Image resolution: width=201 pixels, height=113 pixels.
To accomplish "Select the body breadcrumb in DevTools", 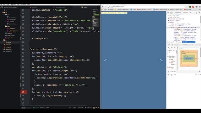I will 173,42.
